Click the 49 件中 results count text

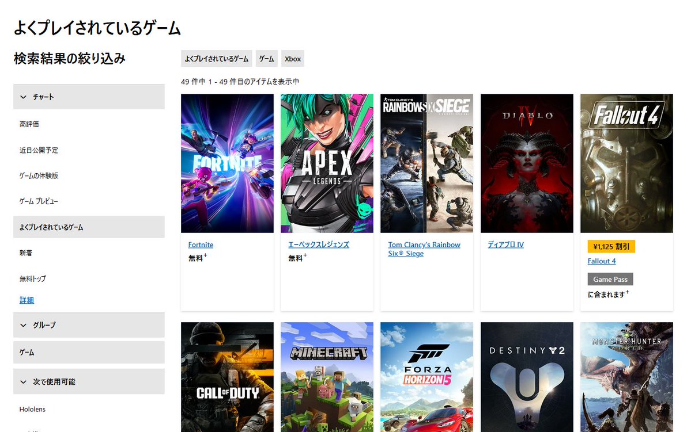pyautogui.click(x=240, y=82)
